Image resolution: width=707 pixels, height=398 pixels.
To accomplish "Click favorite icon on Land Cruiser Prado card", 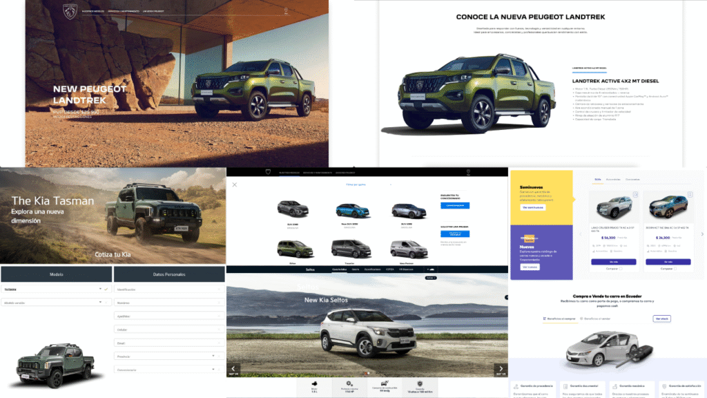I will click(x=635, y=194).
